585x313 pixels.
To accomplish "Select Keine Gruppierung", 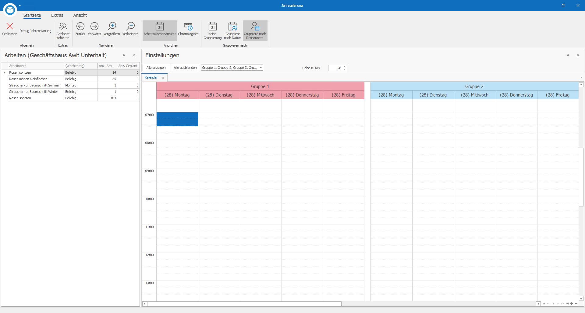I will tap(213, 31).
